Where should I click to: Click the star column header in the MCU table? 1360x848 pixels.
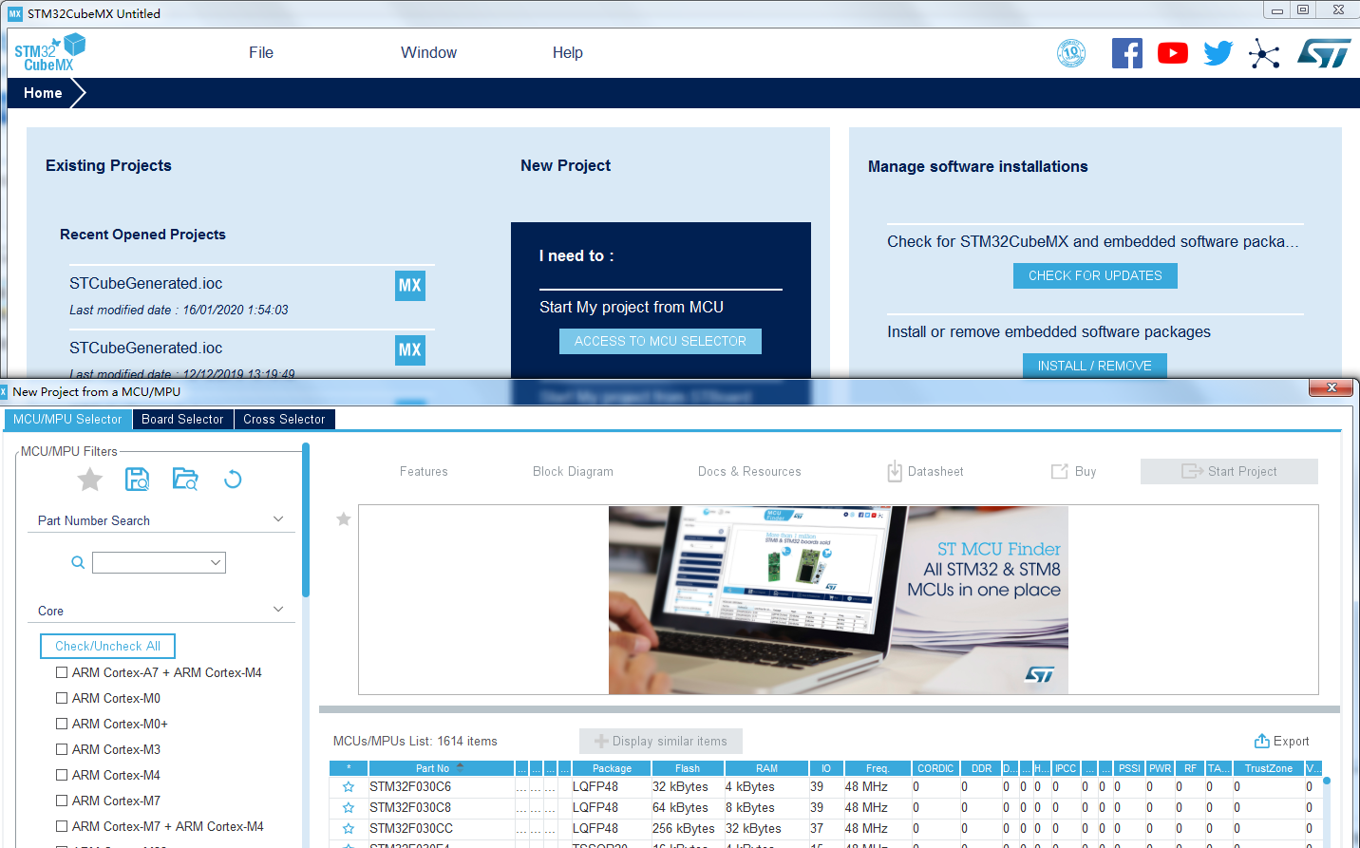pos(349,768)
